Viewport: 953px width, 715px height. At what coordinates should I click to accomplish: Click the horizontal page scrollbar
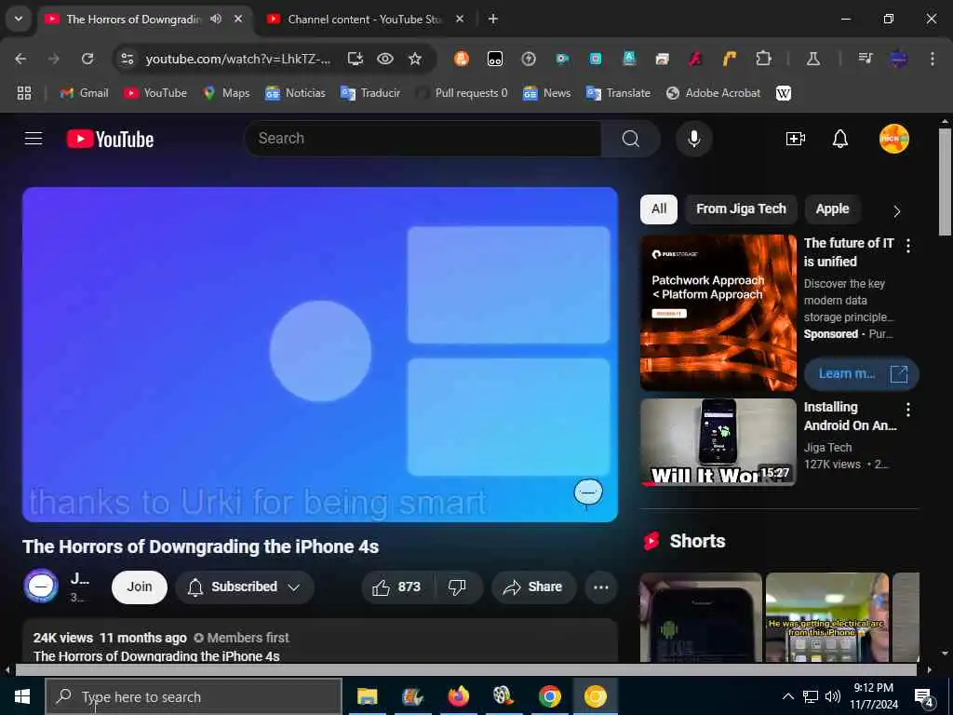465,670
